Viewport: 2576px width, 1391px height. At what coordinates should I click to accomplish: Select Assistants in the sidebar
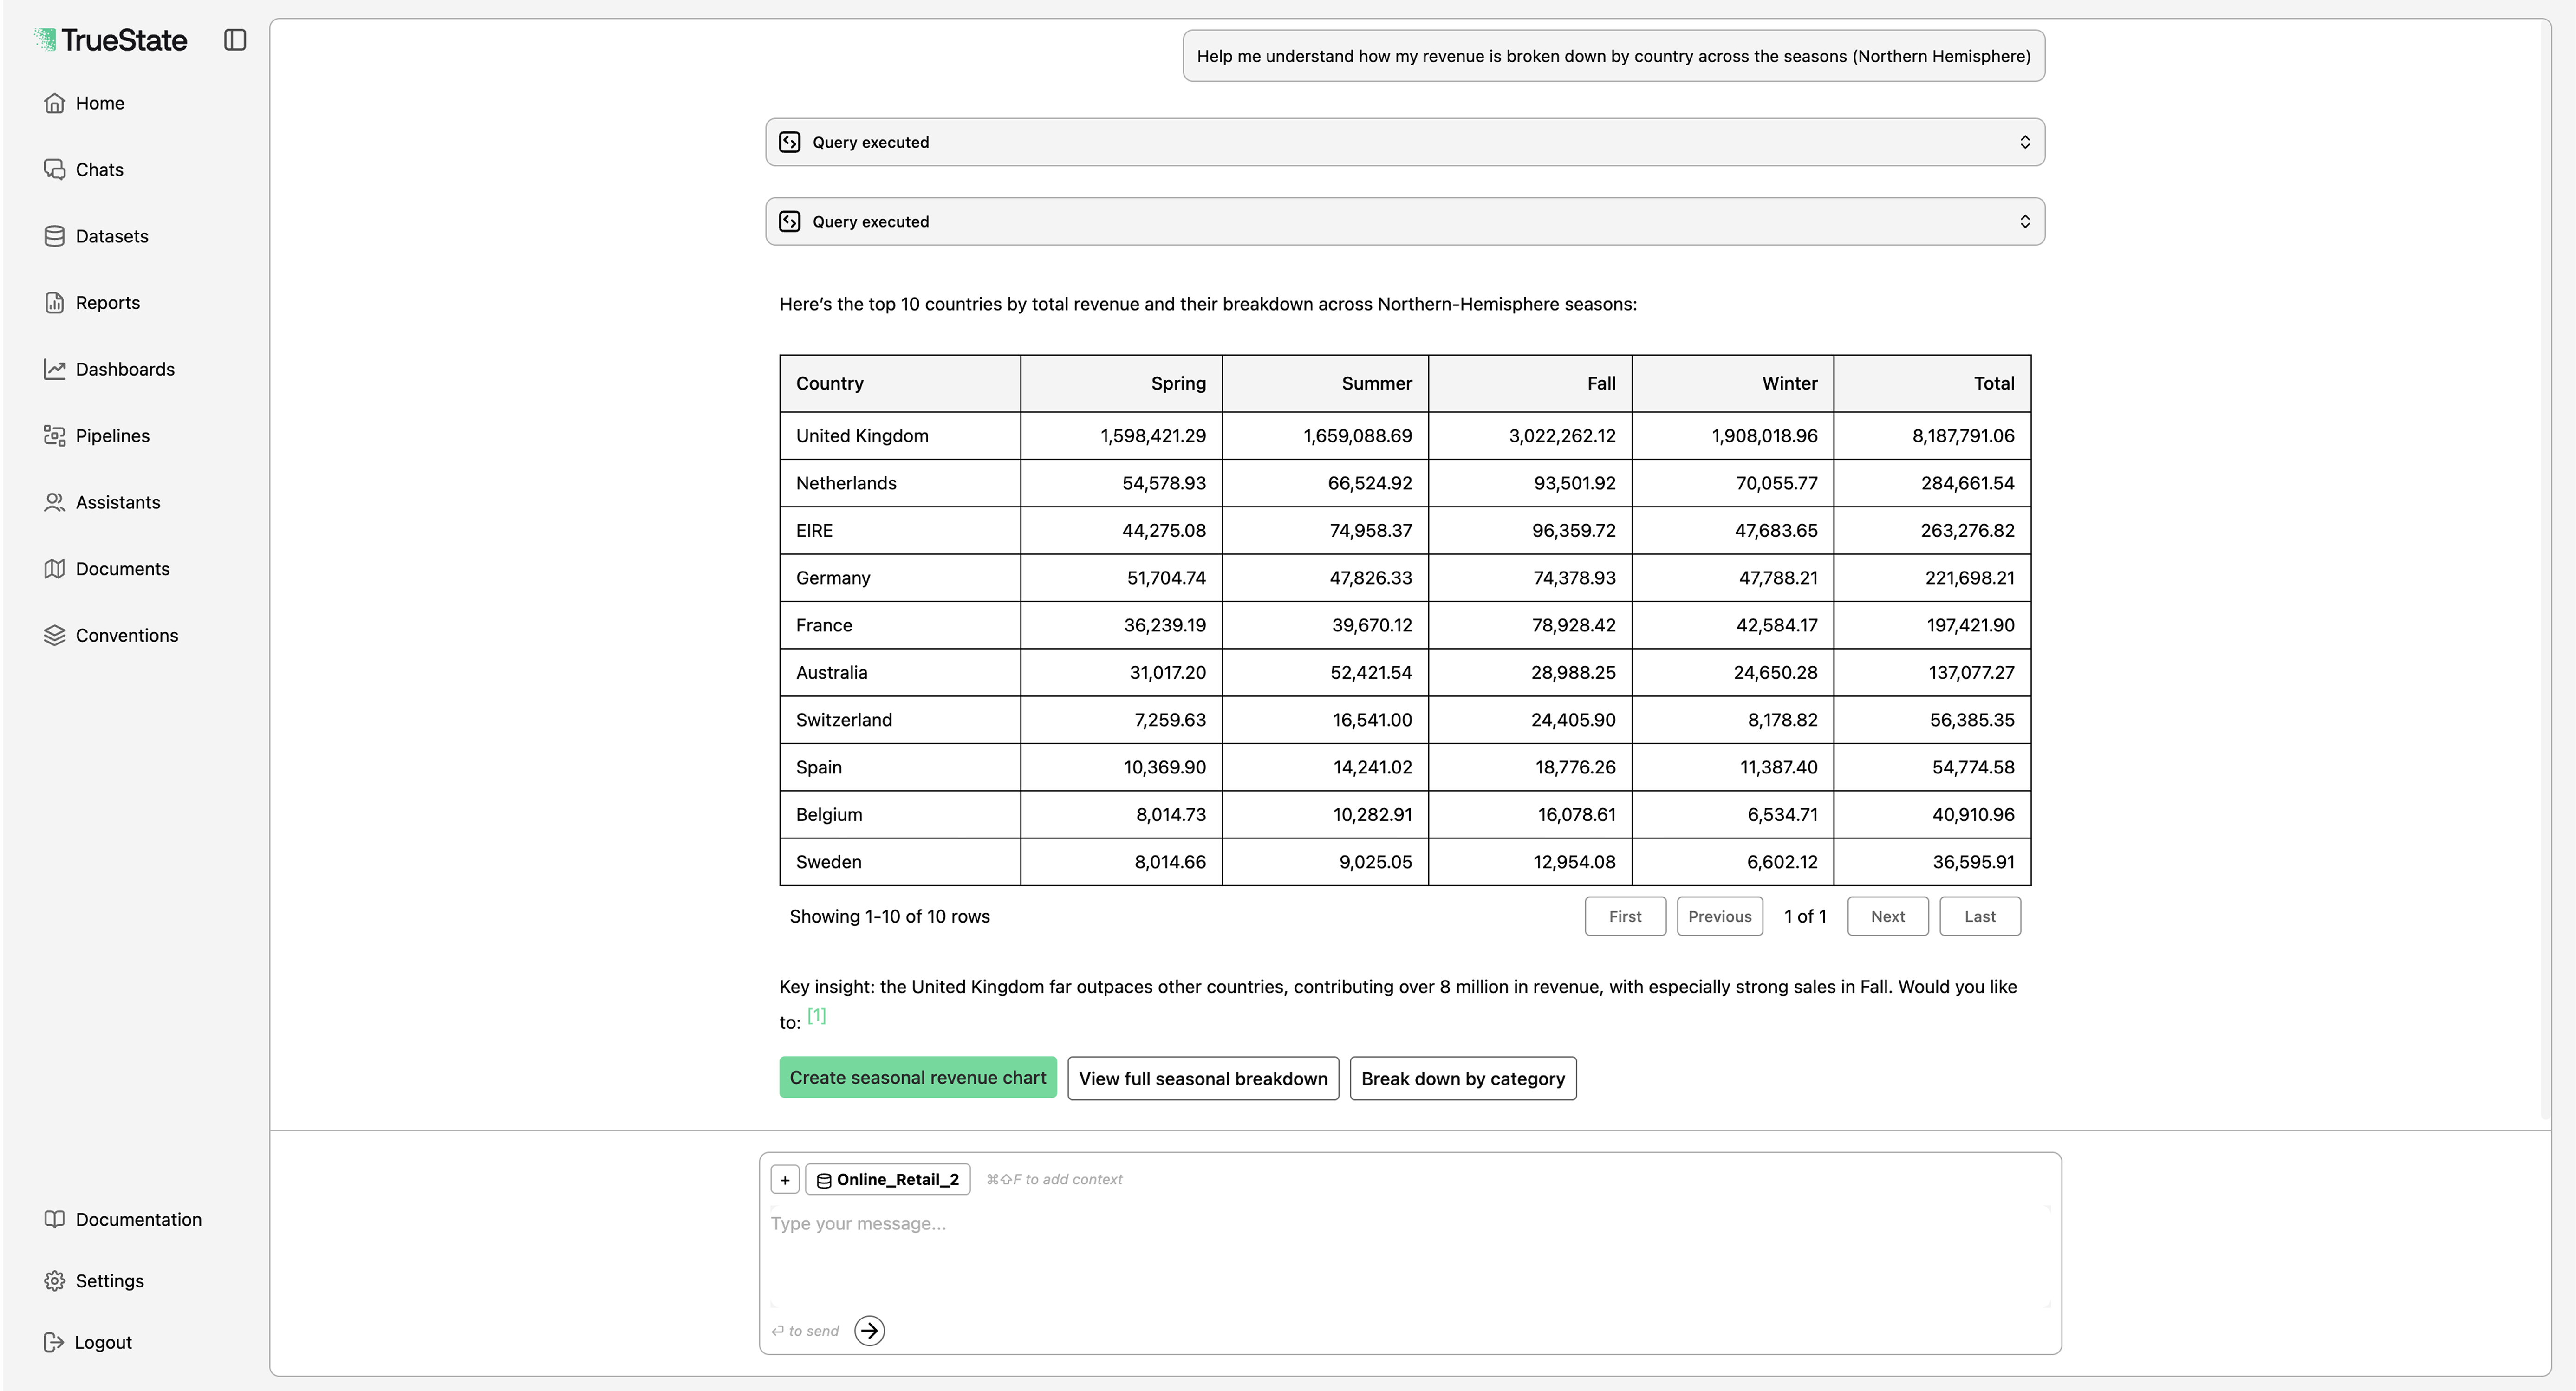click(118, 502)
